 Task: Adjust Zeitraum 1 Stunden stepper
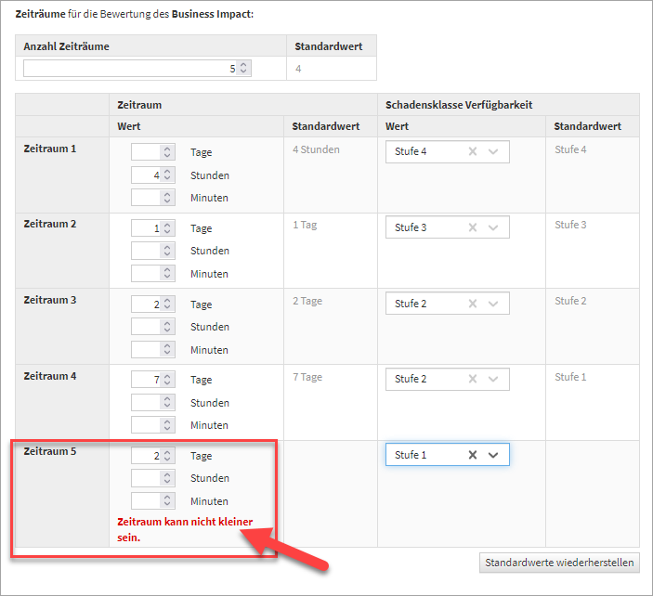pyautogui.click(x=167, y=175)
